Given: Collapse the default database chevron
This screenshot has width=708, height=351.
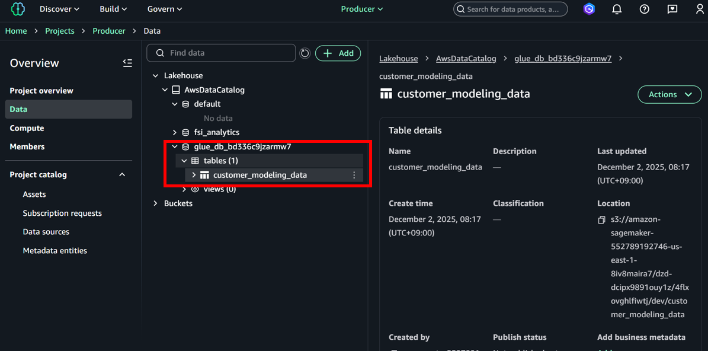Looking at the screenshot, I should (175, 104).
